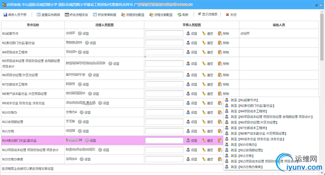Select the N14责任部门总监/副总监 node name cell
This screenshot has height=175, width=325.
33,141
